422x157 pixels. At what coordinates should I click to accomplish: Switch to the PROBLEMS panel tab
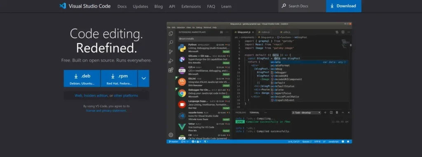241,113
